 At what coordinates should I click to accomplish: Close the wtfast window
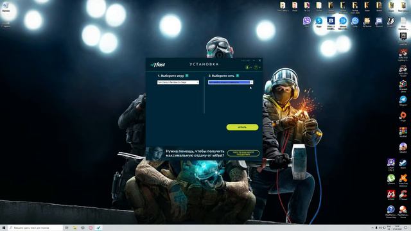point(259,60)
